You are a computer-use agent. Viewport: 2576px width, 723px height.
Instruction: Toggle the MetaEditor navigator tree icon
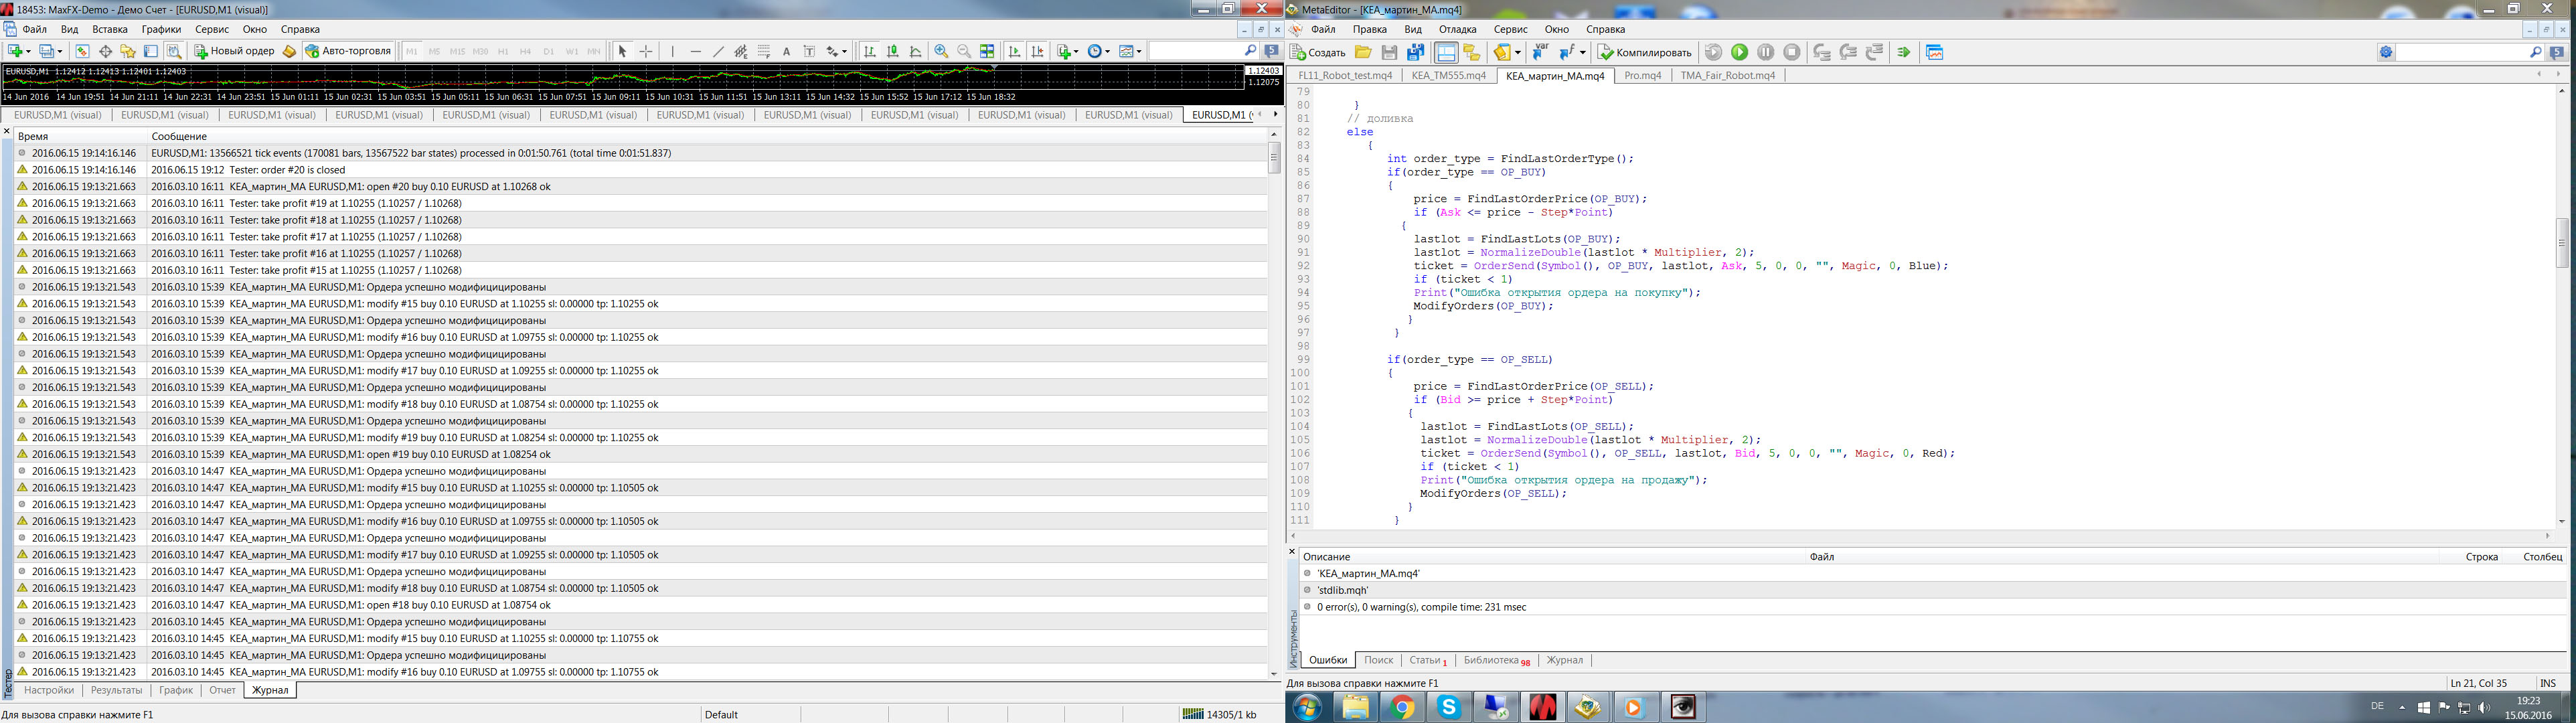(1472, 53)
